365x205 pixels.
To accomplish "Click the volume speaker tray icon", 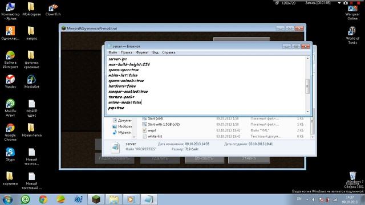I will pyautogui.click(x=314, y=199).
